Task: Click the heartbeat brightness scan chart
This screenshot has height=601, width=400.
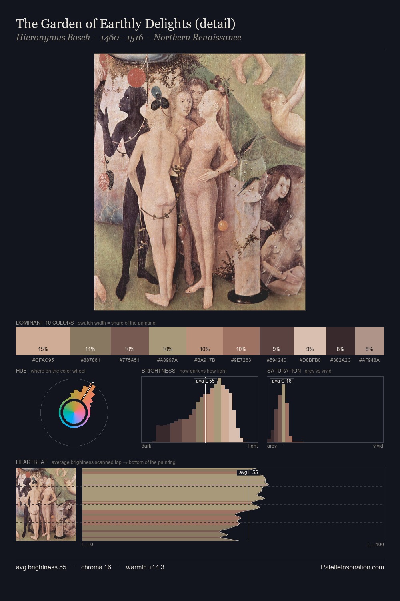Action: click(233, 504)
